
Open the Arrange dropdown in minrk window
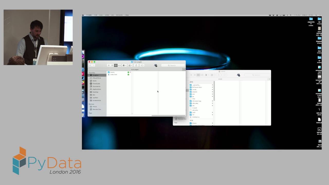tap(213, 75)
